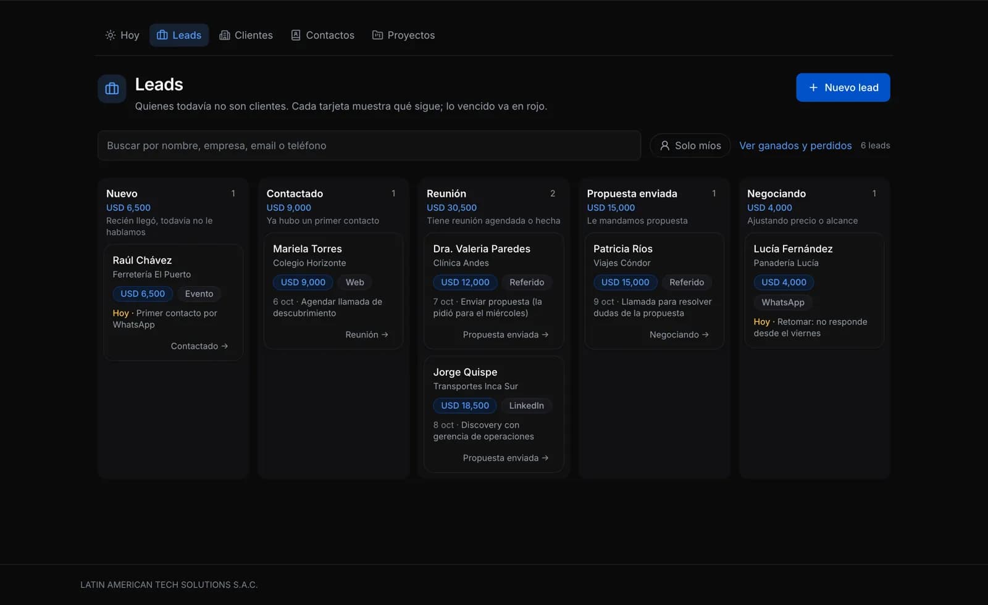Open Dra. Valeria Paredes lead name
Image resolution: width=988 pixels, height=605 pixels.
[482, 249]
